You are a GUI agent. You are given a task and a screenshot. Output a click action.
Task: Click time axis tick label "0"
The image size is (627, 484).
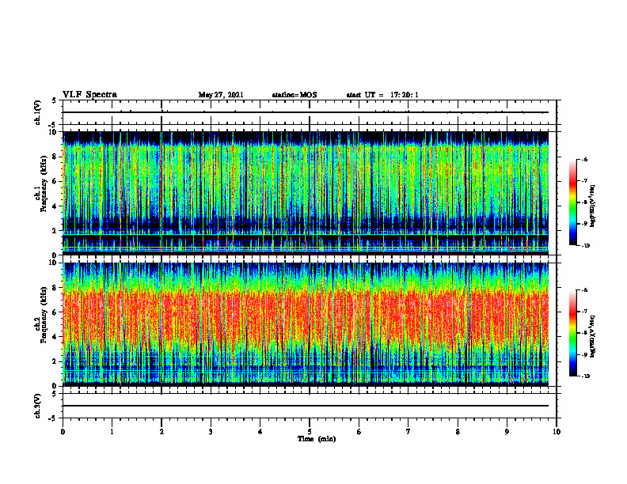pos(63,432)
